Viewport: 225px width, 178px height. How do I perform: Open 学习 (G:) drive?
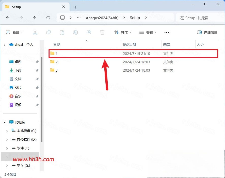21,166
